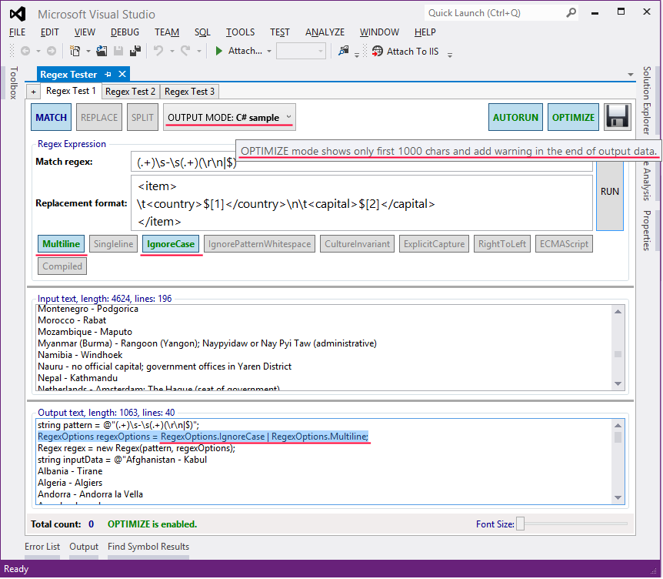
Task: Open the ANALYZE menu
Action: (x=325, y=32)
